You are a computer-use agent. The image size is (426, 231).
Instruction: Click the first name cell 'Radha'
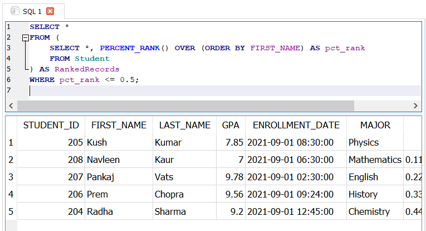pyautogui.click(x=119, y=211)
